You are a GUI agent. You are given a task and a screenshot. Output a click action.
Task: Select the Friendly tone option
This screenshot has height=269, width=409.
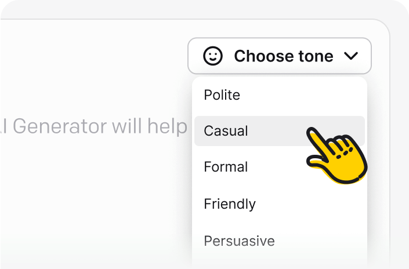[230, 204]
